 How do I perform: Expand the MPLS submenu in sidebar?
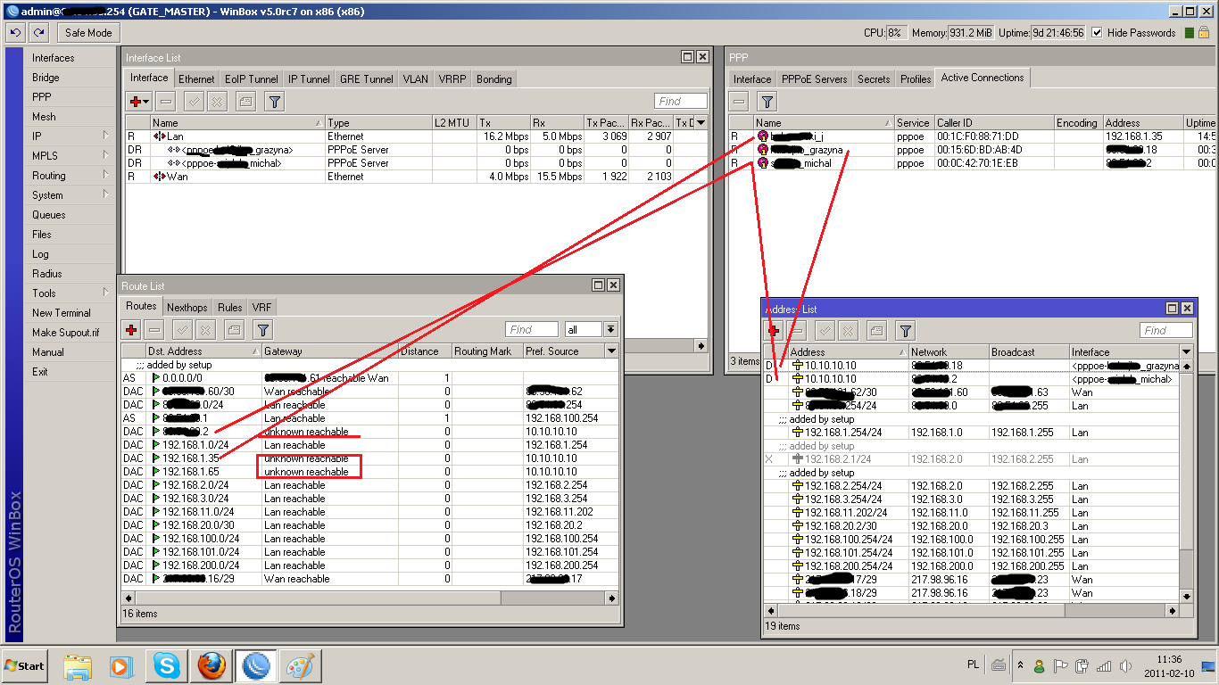click(105, 155)
